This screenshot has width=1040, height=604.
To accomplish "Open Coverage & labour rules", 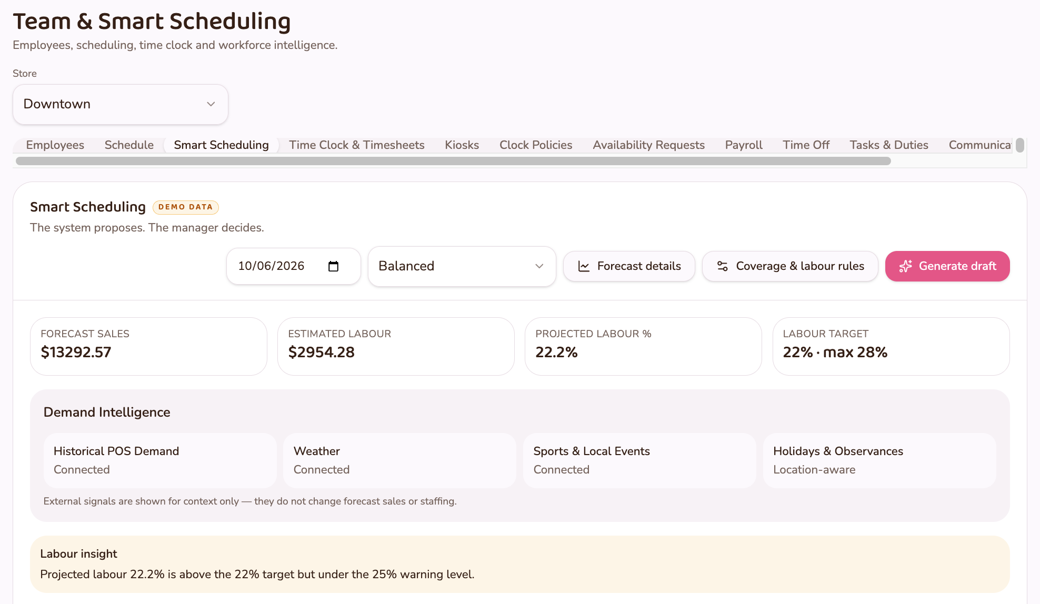I will [x=790, y=266].
